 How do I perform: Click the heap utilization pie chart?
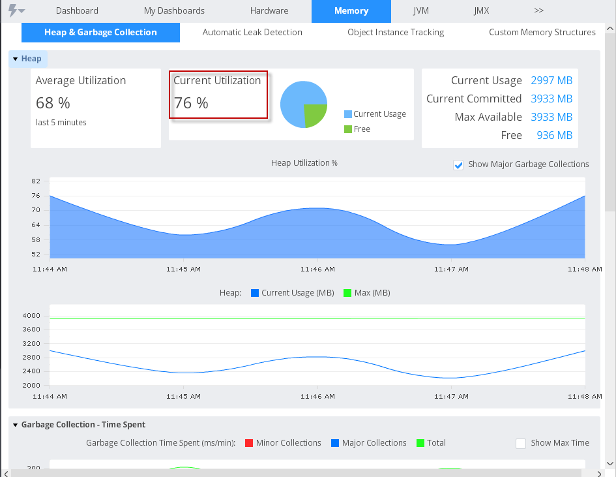304,104
